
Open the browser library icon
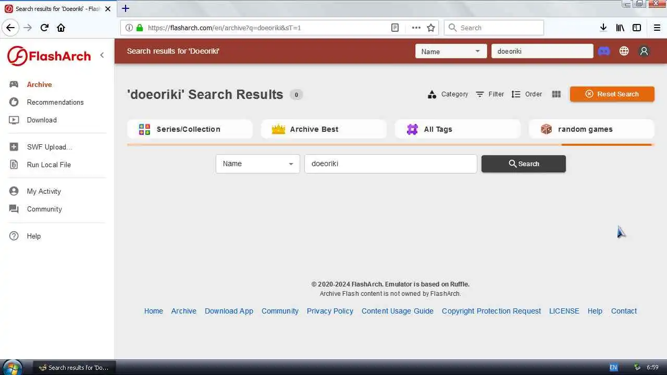(x=620, y=28)
